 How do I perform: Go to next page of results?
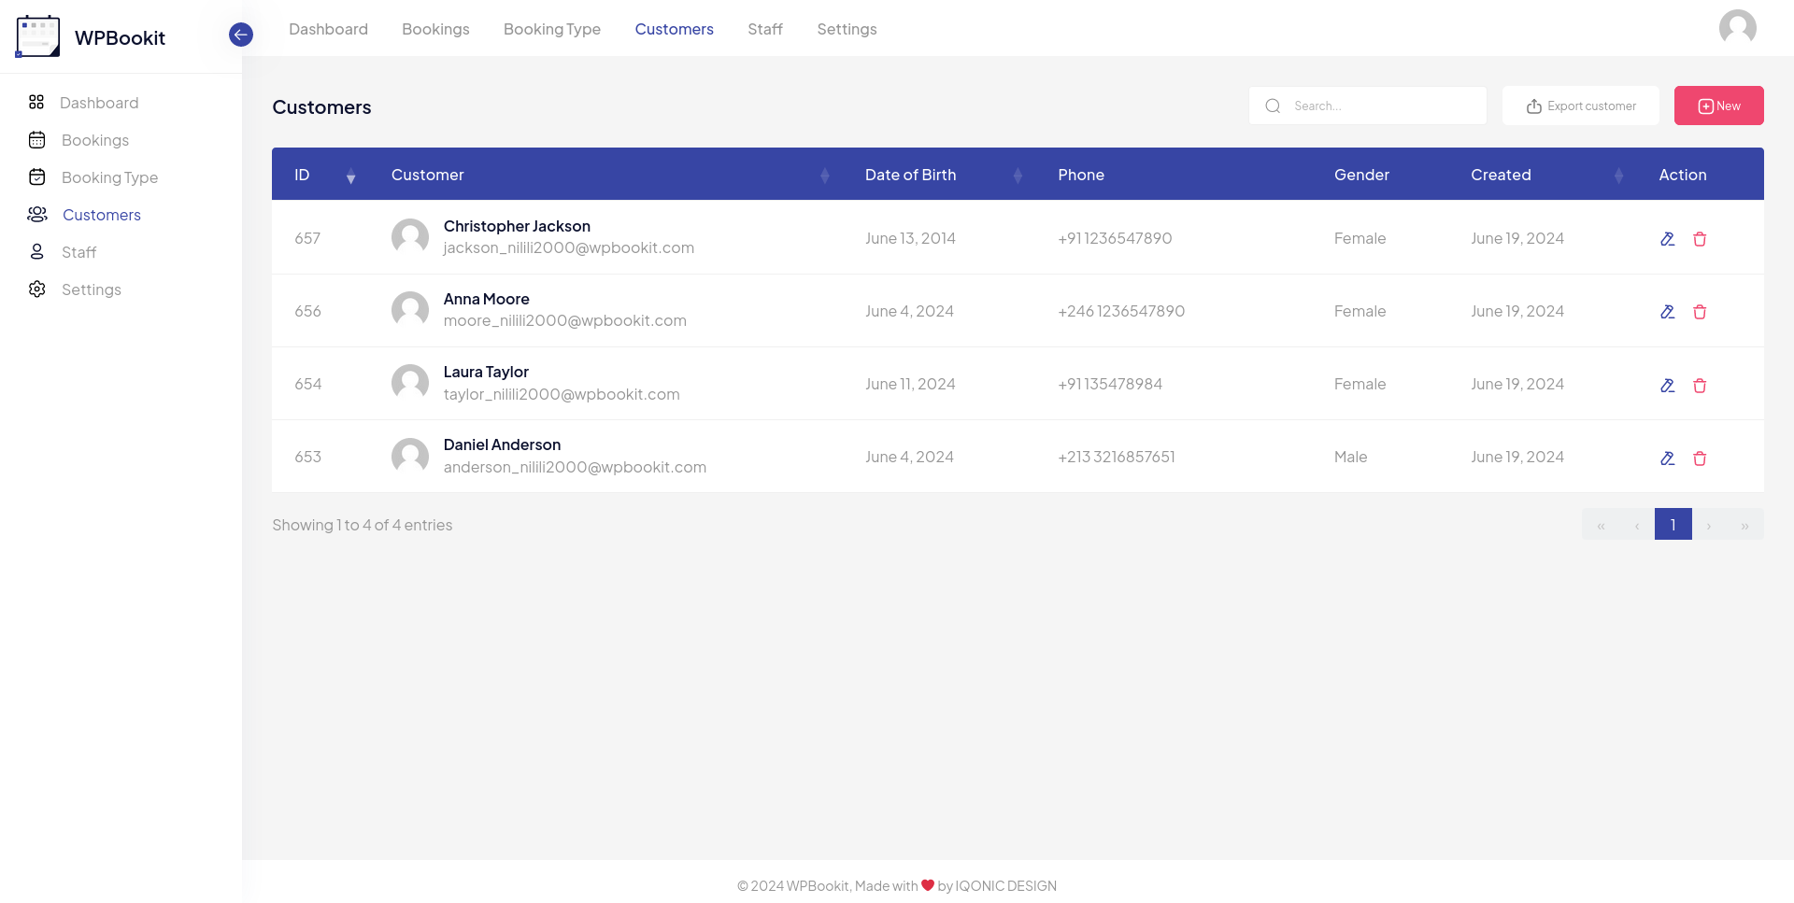[1709, 525]
